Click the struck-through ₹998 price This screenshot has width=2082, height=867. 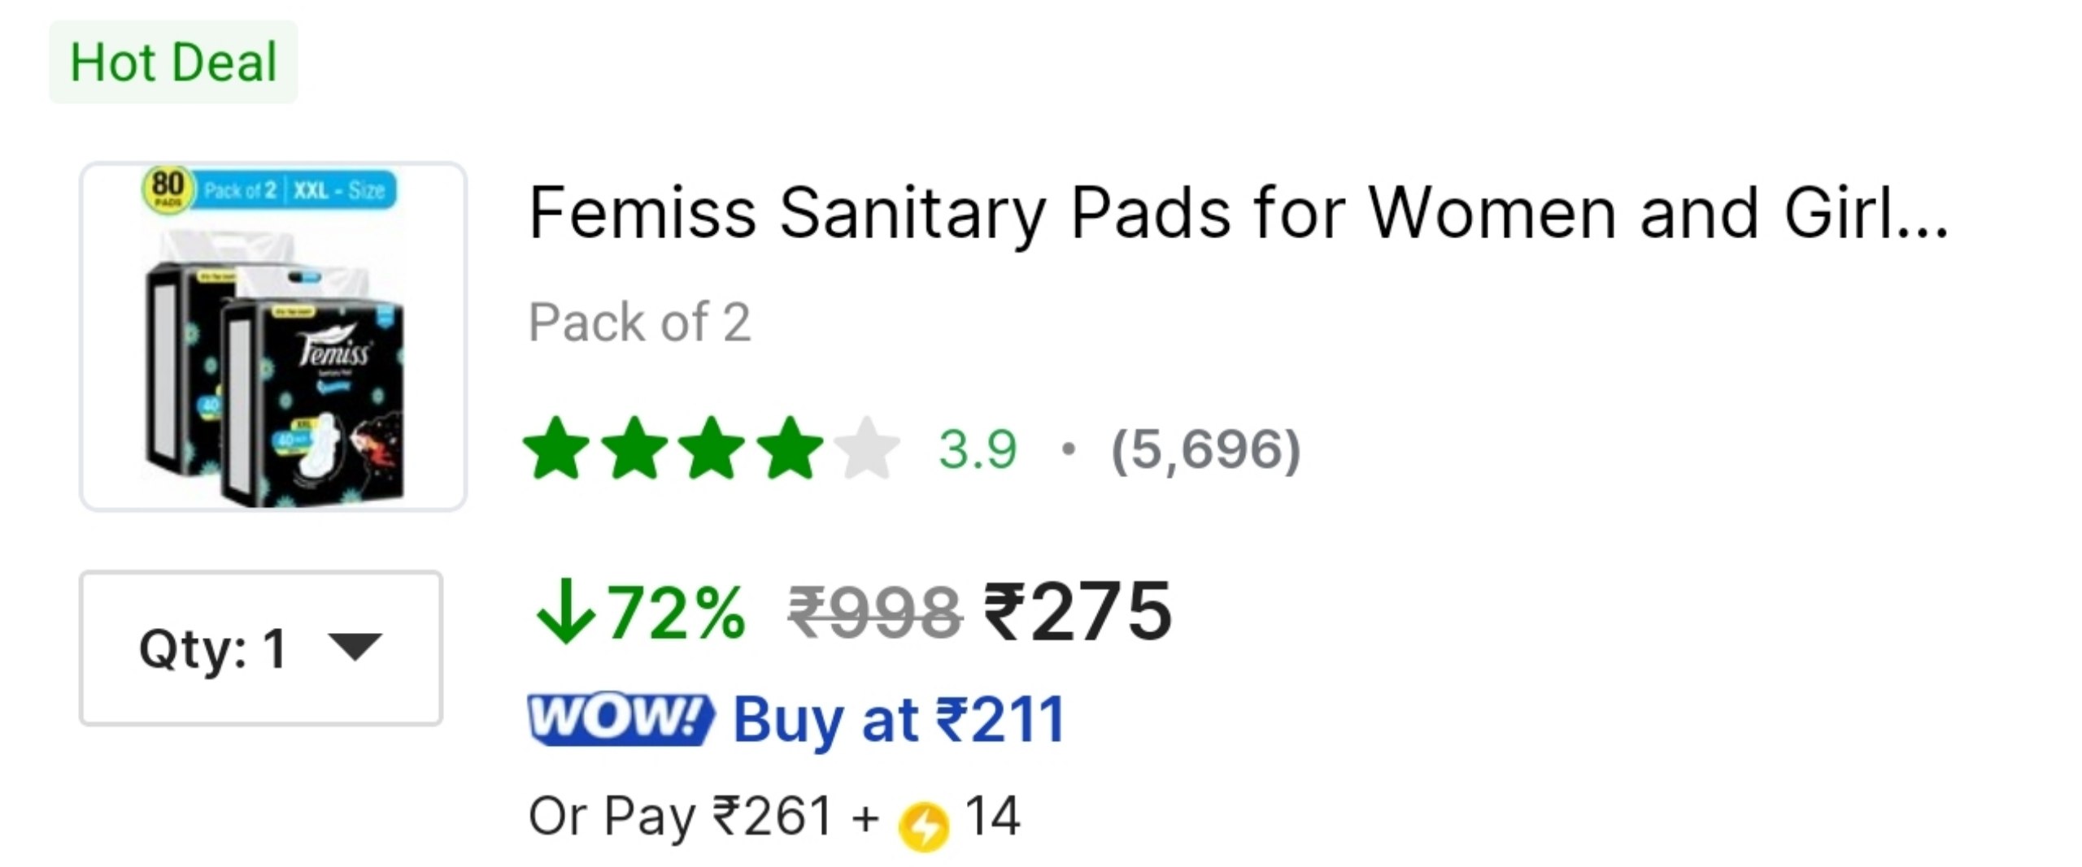point(875,613)
